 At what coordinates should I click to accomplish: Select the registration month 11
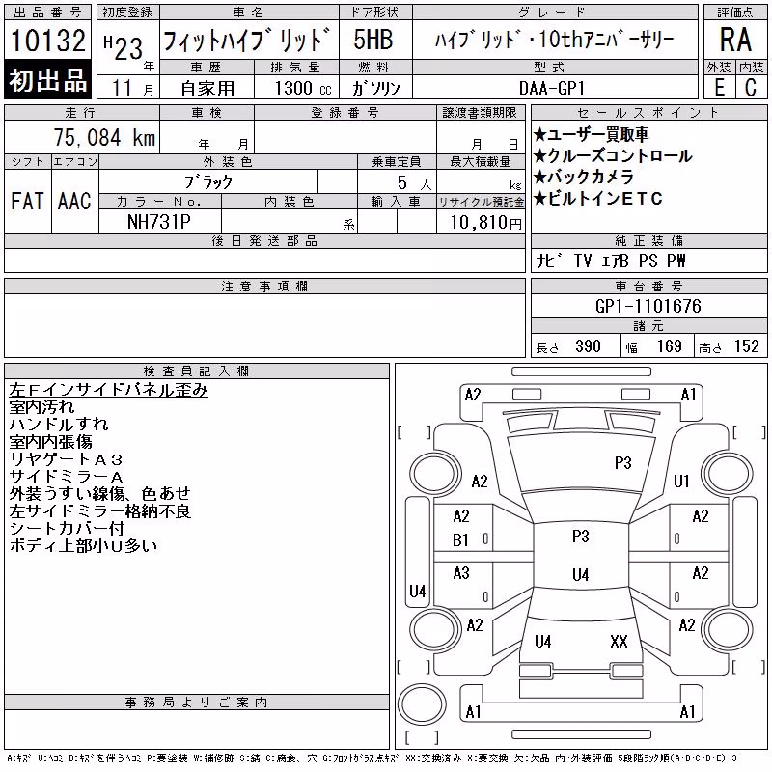pyautogui.click(x=122, y=88)
